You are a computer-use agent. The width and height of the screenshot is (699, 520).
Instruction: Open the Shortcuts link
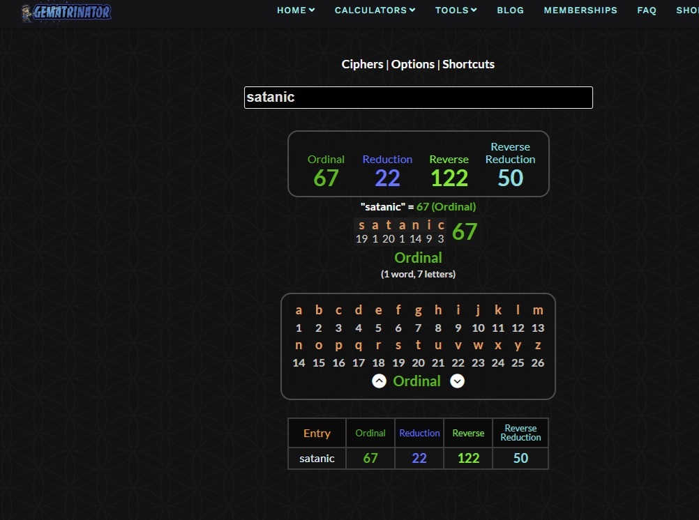click(468, 64)
